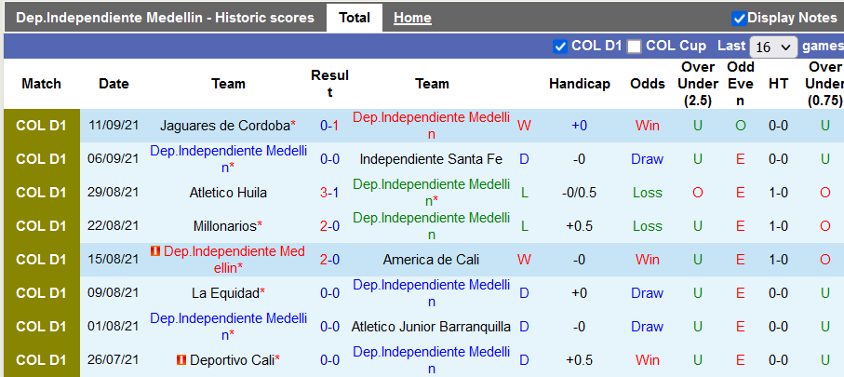Enable the COL Cup filter checkbox
The height and width of the screenshot is (377, 844).
tap(634, 47)
